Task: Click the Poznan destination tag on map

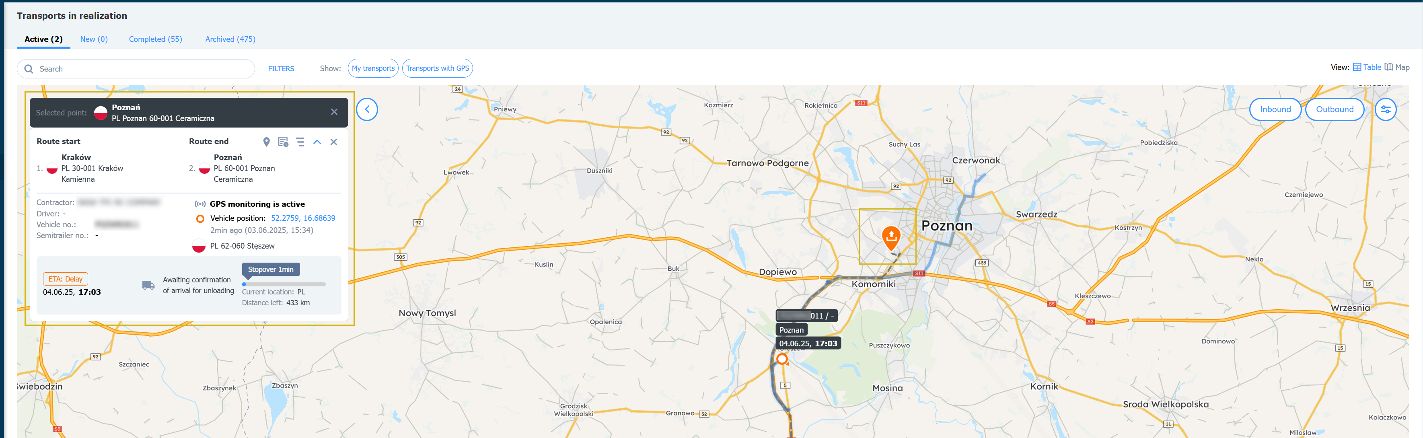Action: (791, 330)
